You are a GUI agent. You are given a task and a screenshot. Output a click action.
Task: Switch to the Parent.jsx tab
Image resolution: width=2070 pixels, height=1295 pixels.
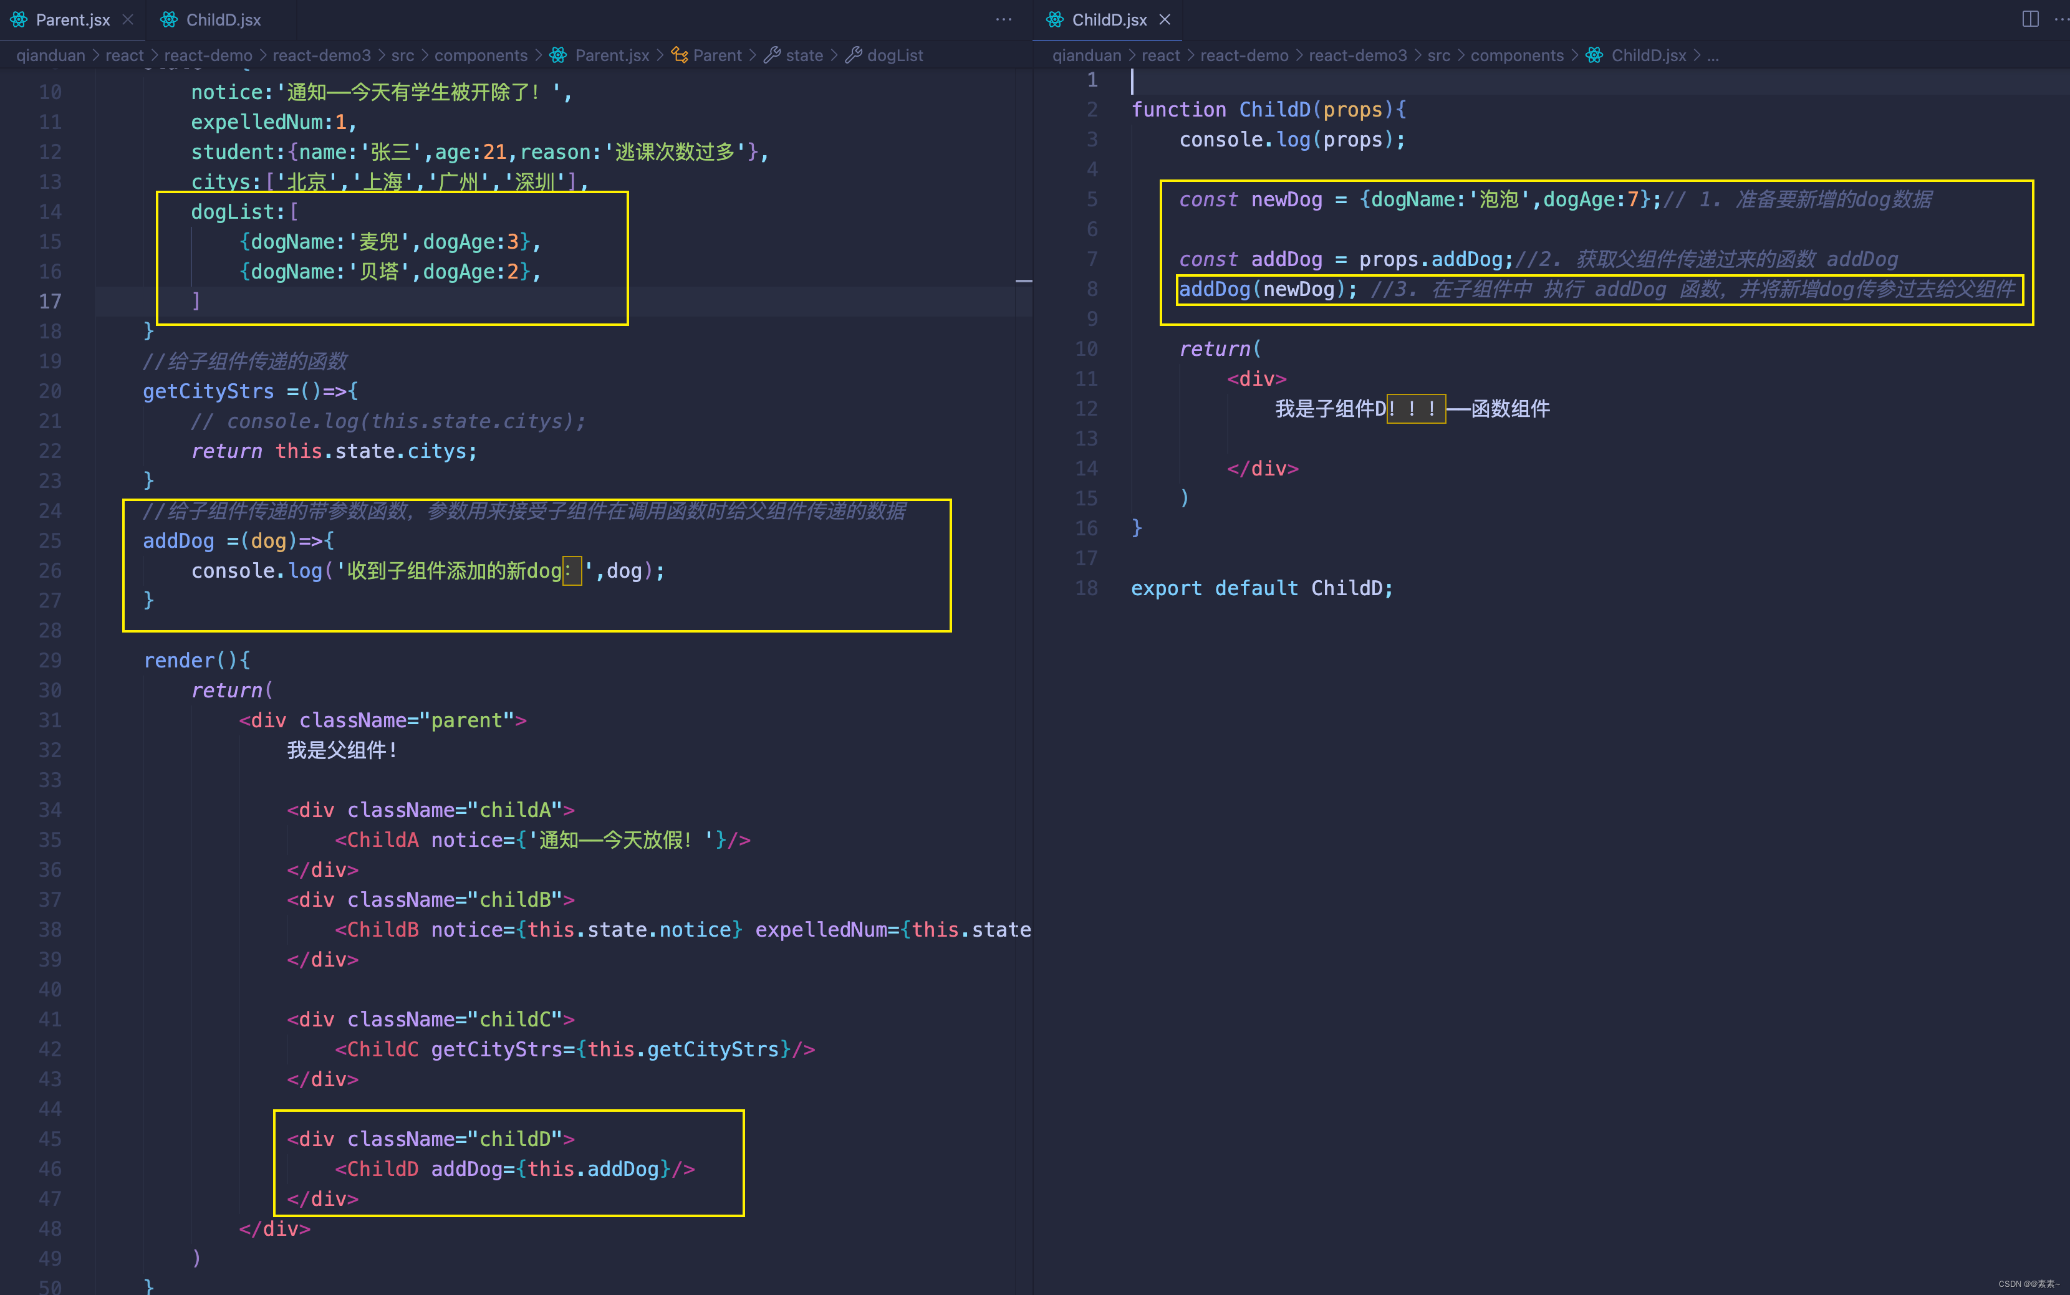click(73, 20)
